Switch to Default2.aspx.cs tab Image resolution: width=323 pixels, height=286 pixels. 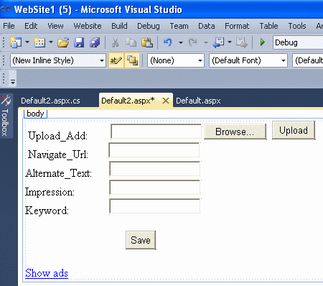tap(50, 101)
